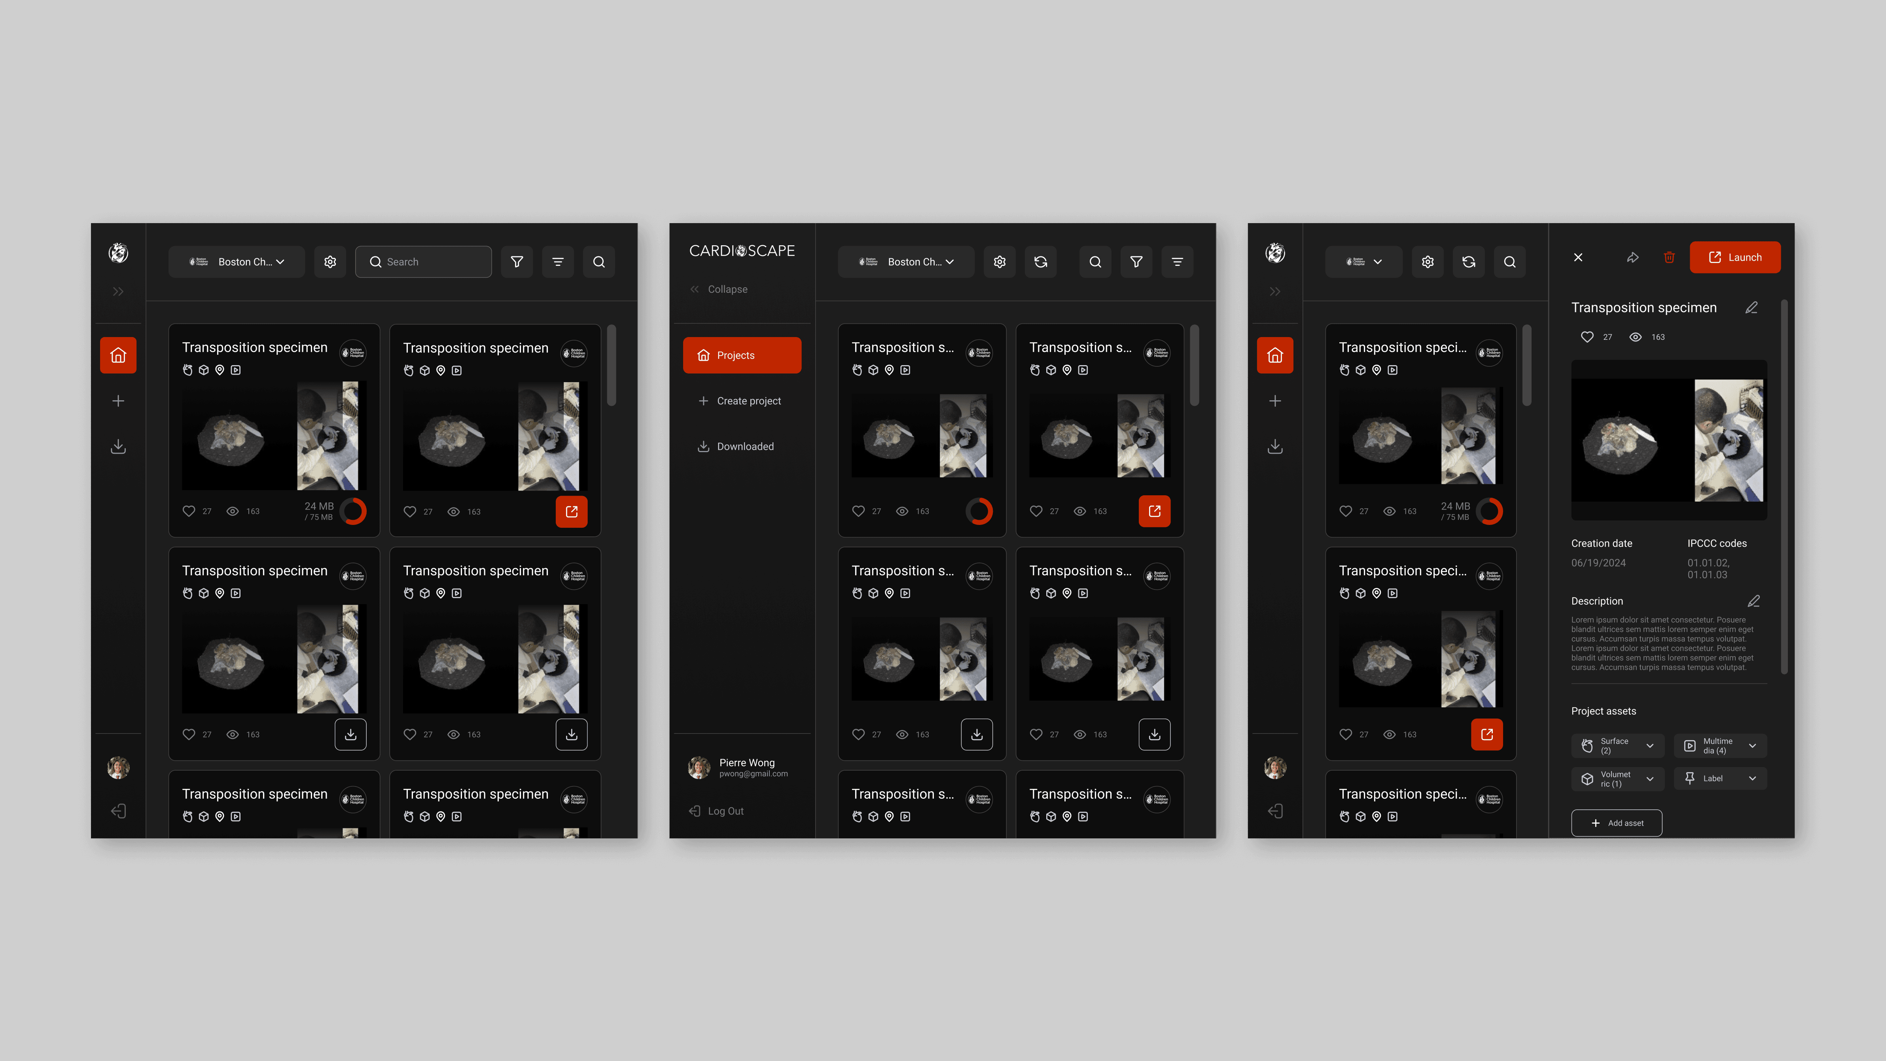
Task: Click the Add asset button
Action: pyautogui.click(x=1616, y=823)
